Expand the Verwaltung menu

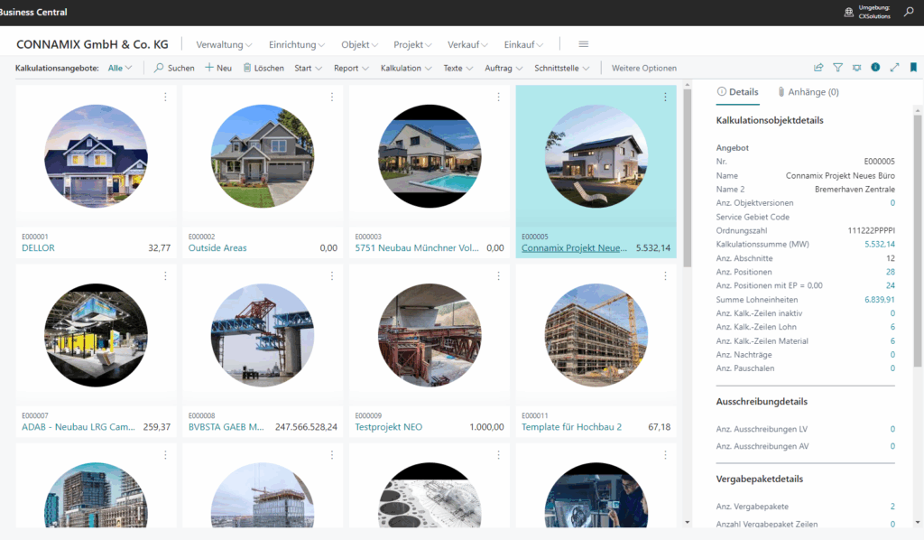click(x=224, y=44)
